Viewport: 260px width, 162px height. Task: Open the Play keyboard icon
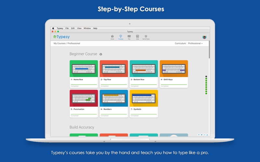pyautogui.click(x=129, y=37)
